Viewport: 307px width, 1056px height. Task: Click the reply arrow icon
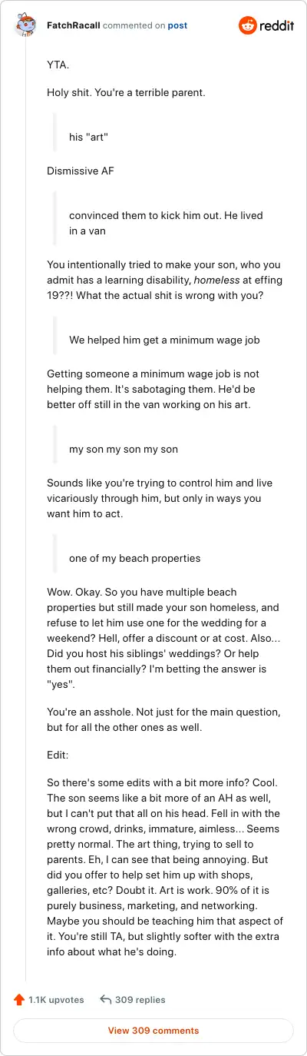[x=106, y=1000]
